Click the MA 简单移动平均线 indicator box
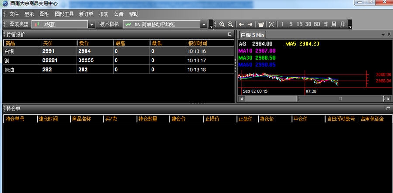Screen dimensions: 393x193 pyautogui.click(x=162, y=24)
